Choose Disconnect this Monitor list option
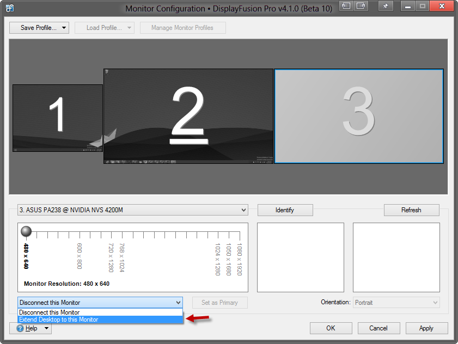Screen dimensions: 458x344 [100, 312]
